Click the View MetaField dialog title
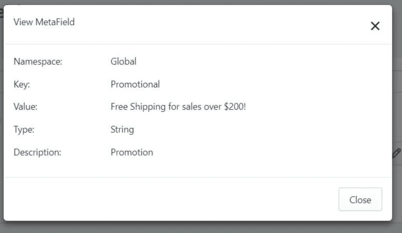The width and height of the screenshot is (402, 233). pyautogui.click(x=44, y=22)
